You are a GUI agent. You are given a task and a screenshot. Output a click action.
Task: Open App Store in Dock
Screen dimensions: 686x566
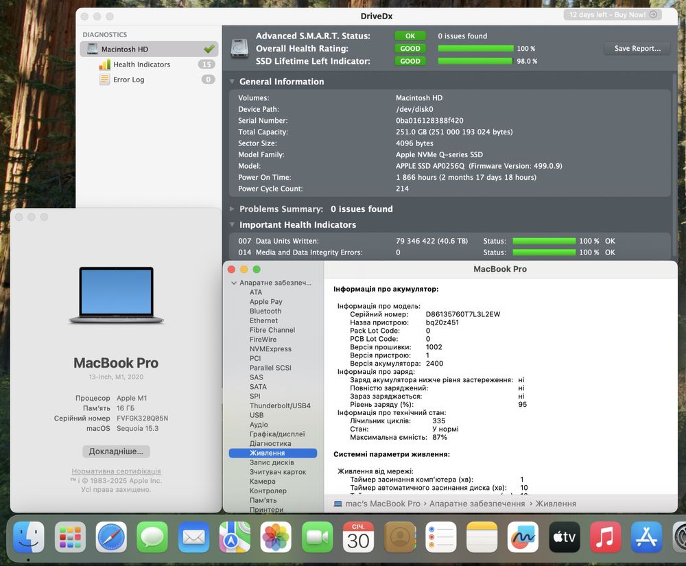647,536
